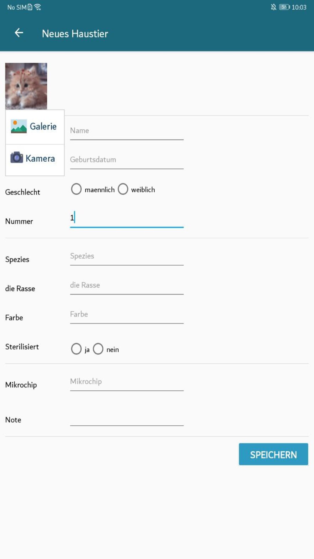The height and width of the screenshot is (559, 314).
Task: Select the weiblich radio button
Action: point(123,189)
